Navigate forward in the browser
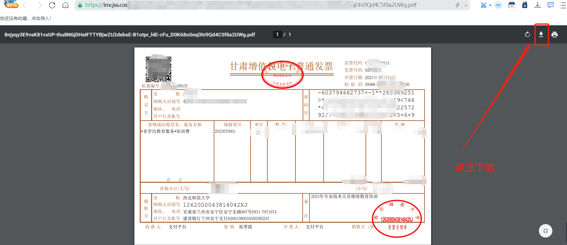This screenshot has width=567, height=245. [40, 5]
